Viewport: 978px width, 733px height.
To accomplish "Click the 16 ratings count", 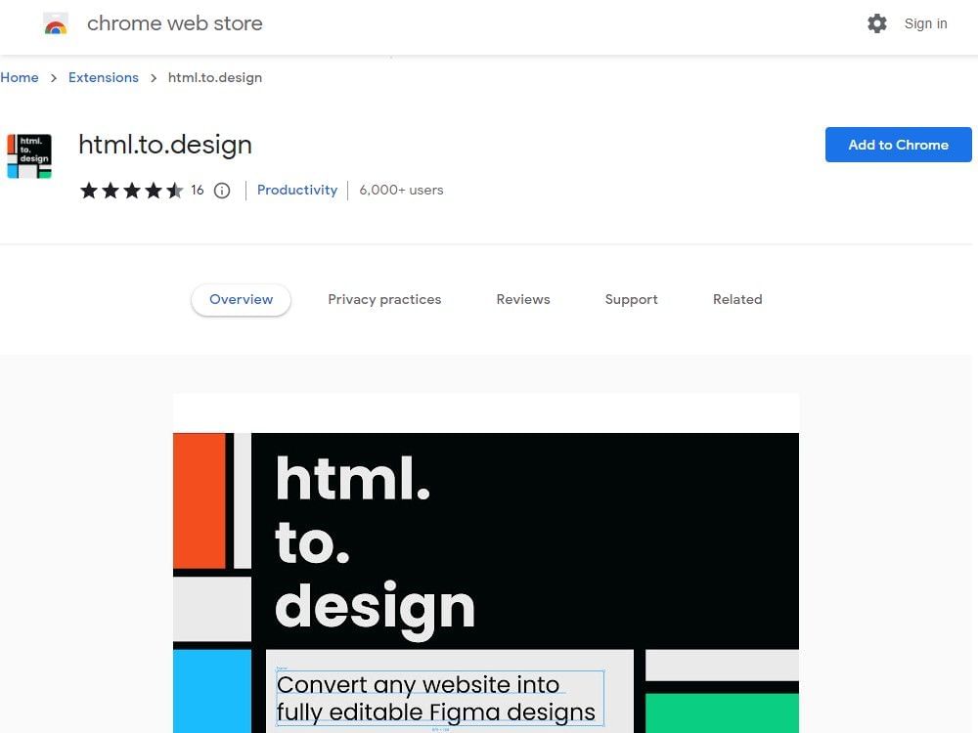I will point(198,190).
